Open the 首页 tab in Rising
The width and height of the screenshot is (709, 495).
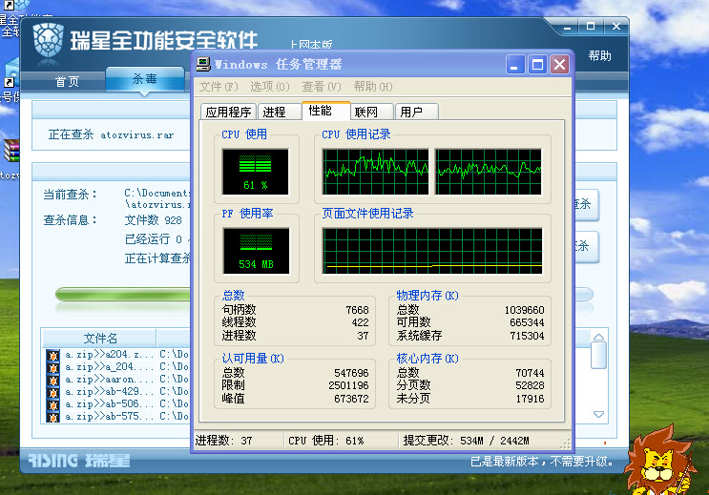click(67, 82)
